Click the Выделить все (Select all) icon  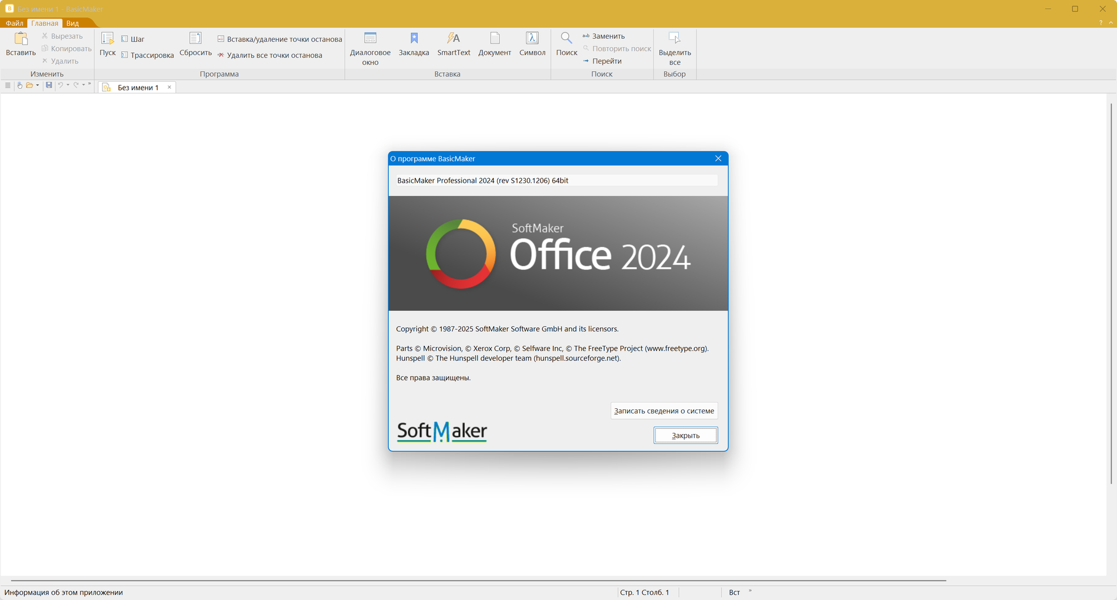pyautogui.click(x=675, y=39)
